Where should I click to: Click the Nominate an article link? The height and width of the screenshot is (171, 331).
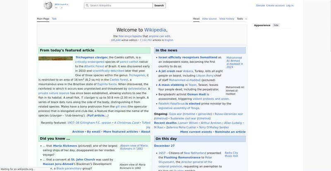230,132
